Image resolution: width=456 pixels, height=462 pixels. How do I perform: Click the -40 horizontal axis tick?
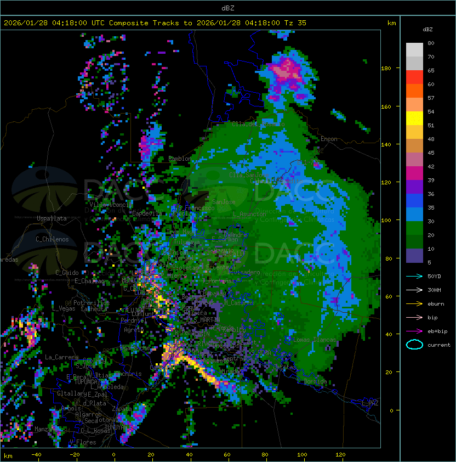click(x=36, y=455)
